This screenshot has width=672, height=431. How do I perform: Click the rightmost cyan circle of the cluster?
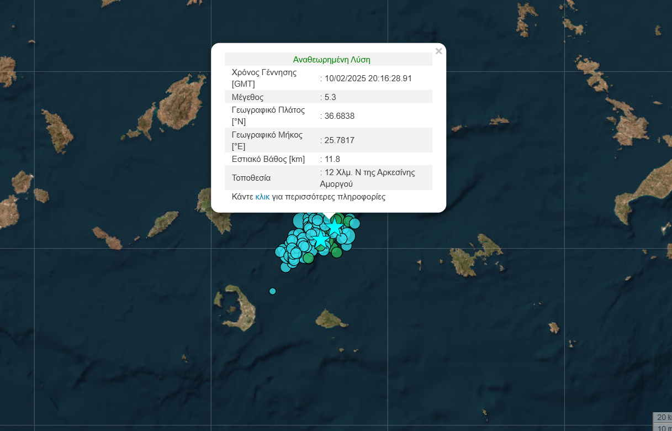coord(354,223)
